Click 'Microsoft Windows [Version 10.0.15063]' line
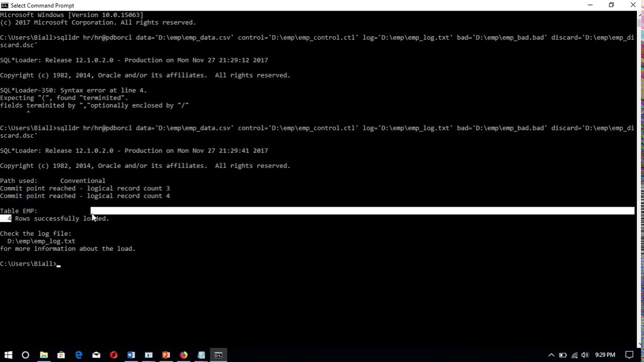Image resolution: width=644 pixels, height=362 pixels. click(71, 15)
